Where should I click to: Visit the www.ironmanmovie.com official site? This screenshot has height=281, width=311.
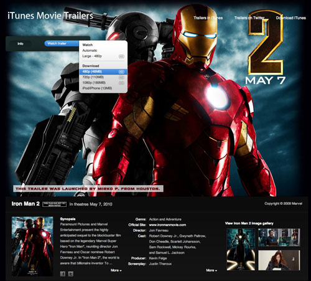167,225
